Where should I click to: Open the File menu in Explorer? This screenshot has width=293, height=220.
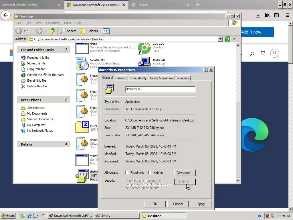tap(19, 23)
